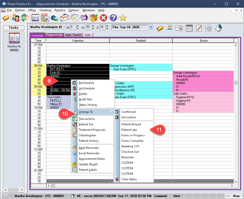The width and height of the screenshot is (244, 199).
Task: Decrease the week (W) value stepper
Action: point(93,28)
